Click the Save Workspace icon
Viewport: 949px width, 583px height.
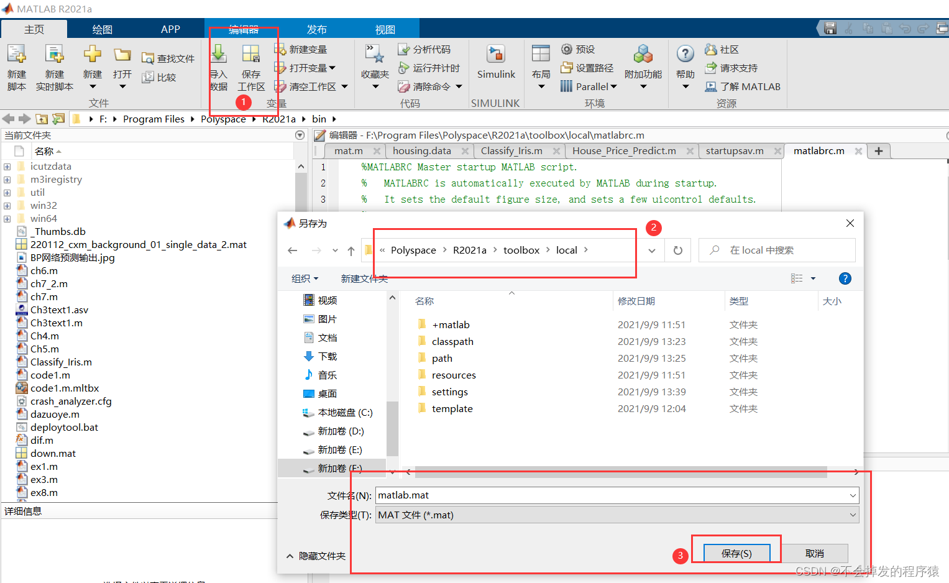pyautogui.click(x=252, y=67)
